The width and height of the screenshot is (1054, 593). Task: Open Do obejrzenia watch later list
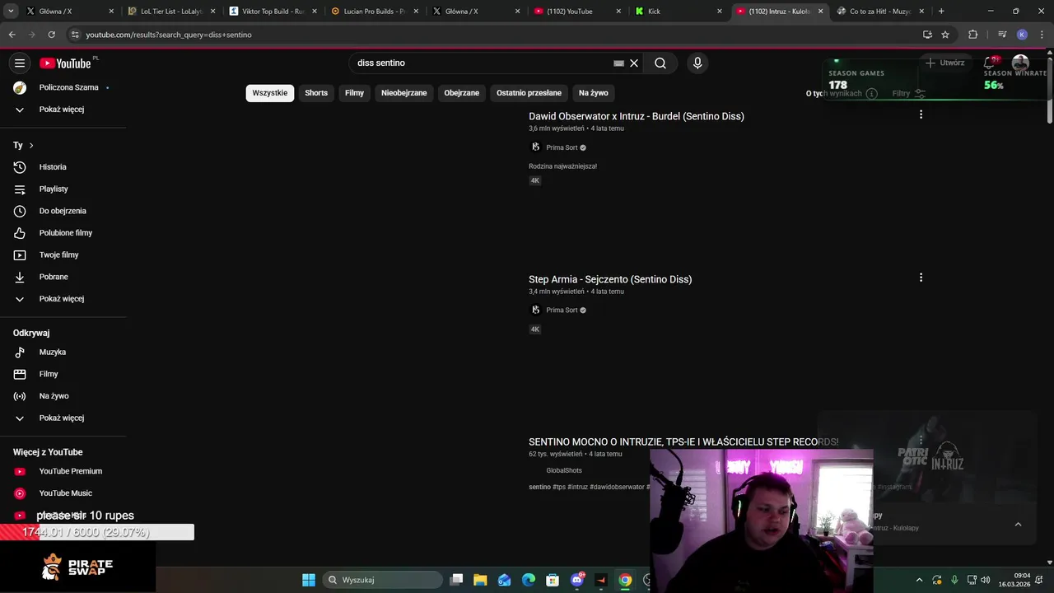tap(63, 211)
